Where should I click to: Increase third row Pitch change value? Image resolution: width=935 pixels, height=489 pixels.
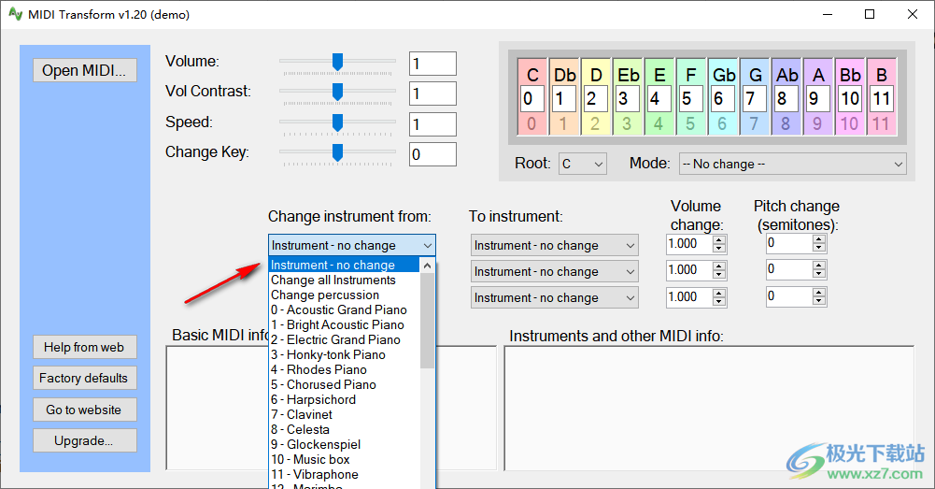819,292
